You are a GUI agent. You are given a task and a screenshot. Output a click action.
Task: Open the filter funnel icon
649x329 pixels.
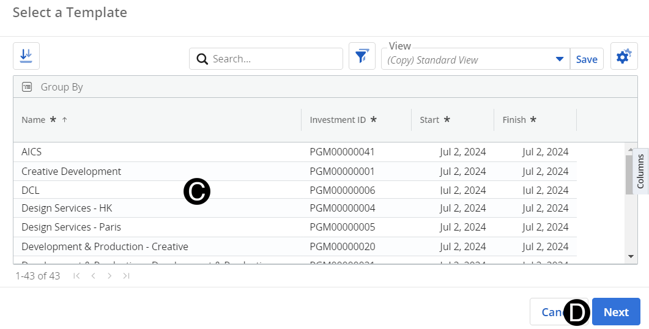pyautogui.click(x=362, y=56)
